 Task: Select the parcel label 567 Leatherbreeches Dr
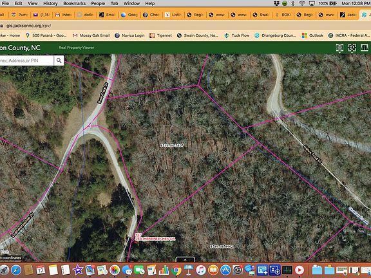155,237
